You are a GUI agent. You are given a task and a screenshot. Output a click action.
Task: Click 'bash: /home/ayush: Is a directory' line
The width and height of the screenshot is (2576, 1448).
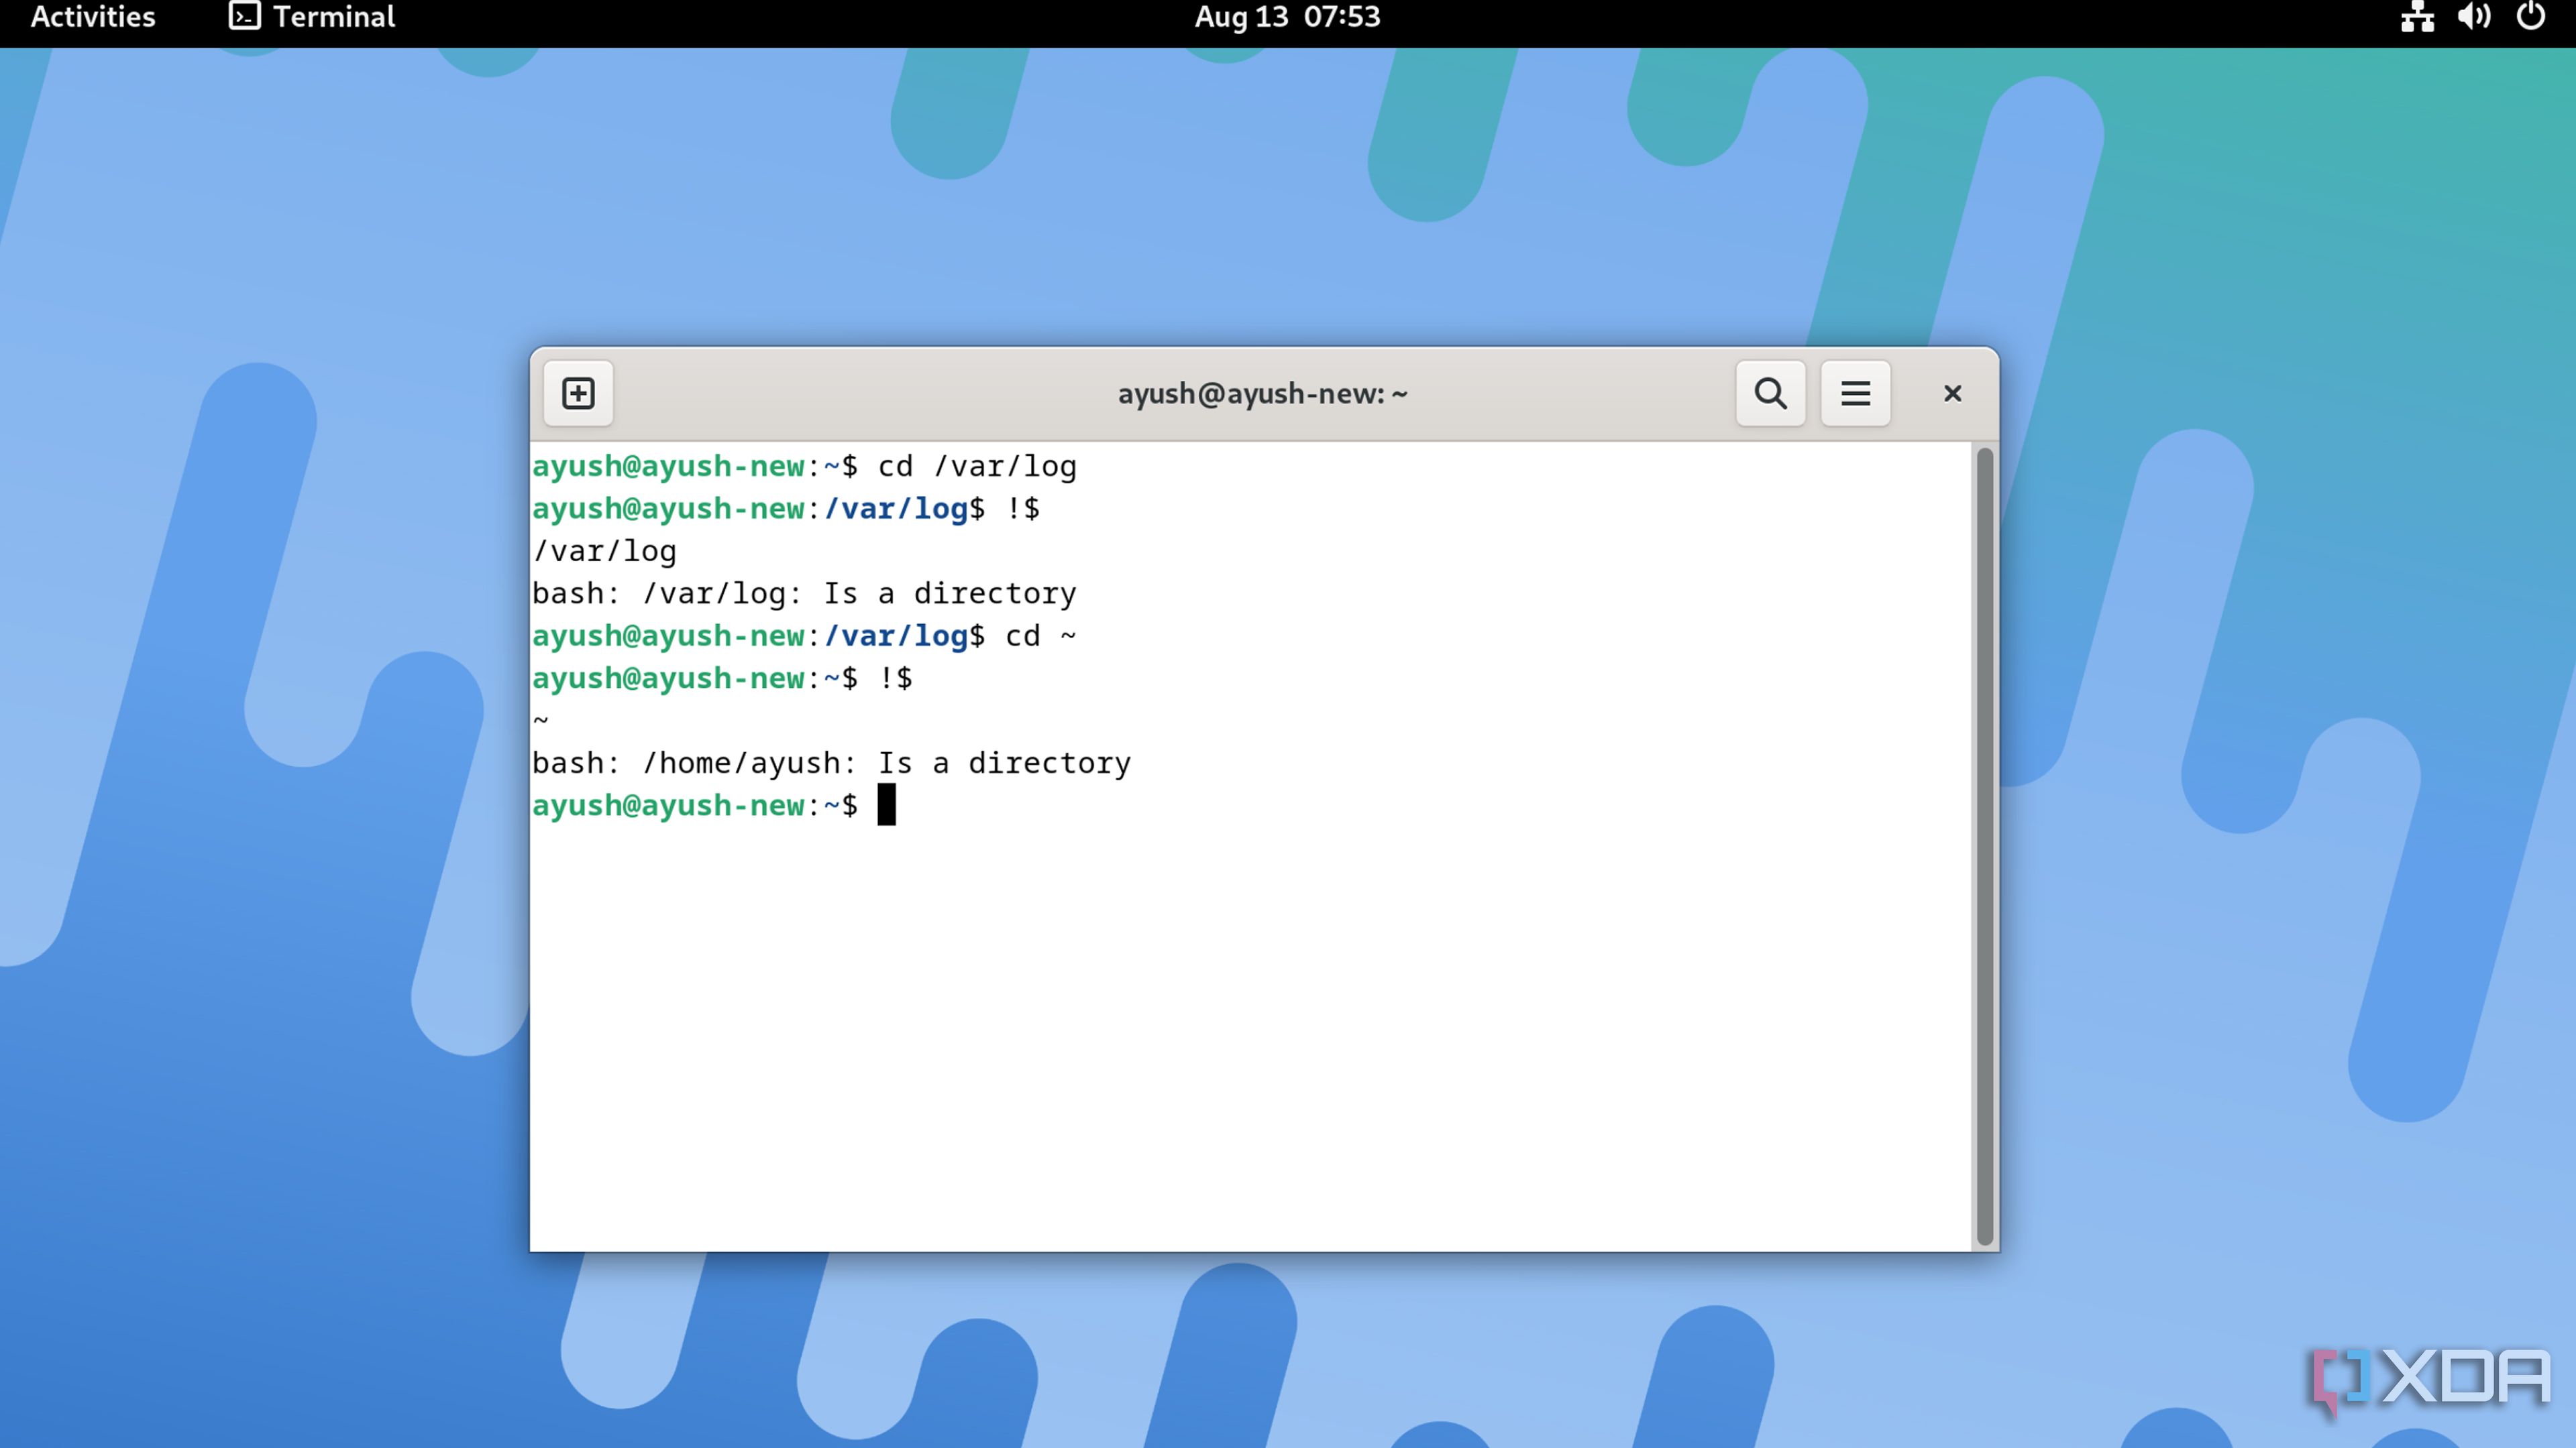pos(831,762)
